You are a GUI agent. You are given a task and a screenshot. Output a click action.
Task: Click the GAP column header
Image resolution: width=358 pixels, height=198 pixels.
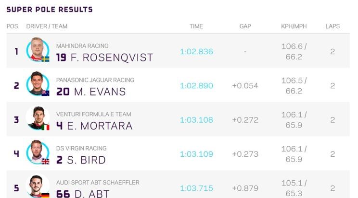[x=245, y=26]
